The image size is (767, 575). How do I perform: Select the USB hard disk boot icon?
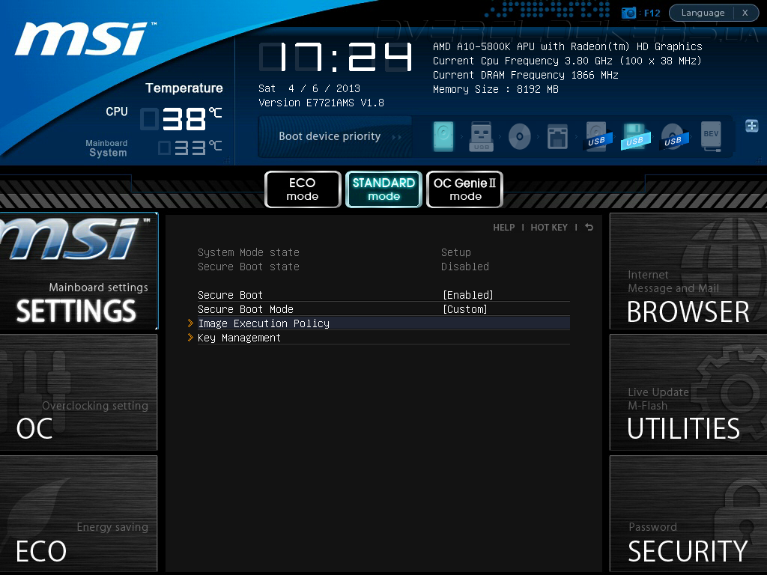pos(597,136)
